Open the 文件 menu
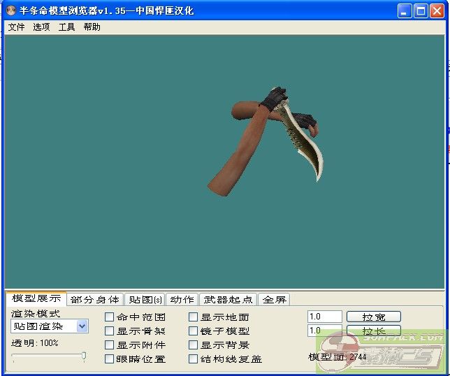 [x=16, y=27]
